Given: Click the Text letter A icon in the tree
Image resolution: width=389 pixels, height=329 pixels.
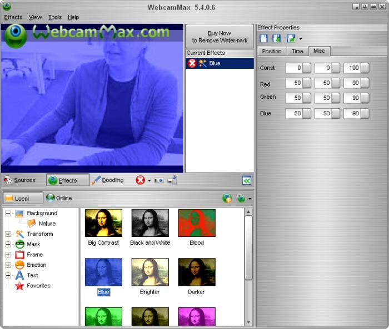Looking at the screenshot, I should 19,275.
